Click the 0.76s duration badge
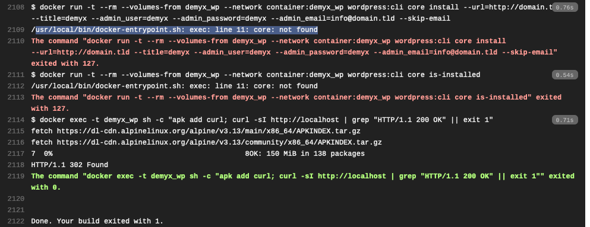 [564, 7]
